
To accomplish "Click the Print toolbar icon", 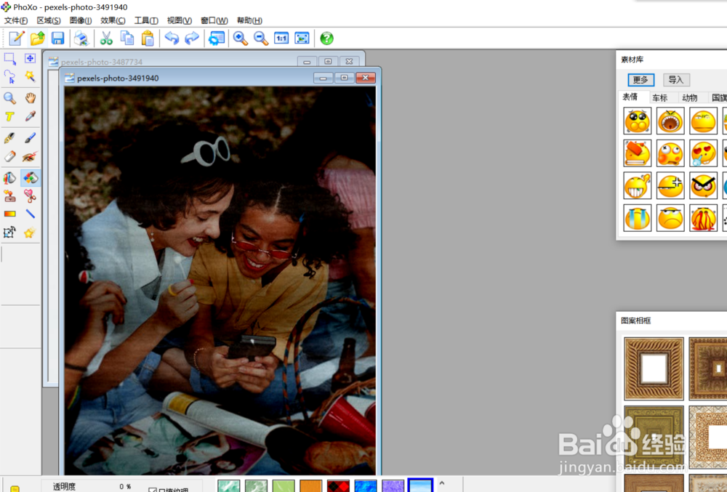I will pyautogui.click(x=81, y=38).
